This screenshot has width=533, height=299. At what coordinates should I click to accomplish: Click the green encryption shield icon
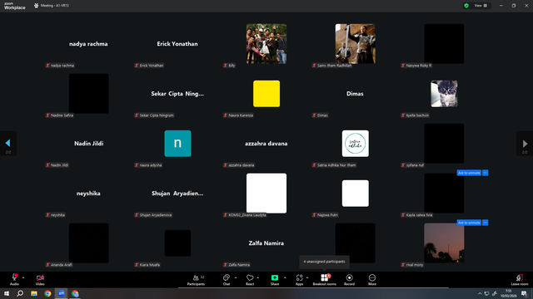466,6
